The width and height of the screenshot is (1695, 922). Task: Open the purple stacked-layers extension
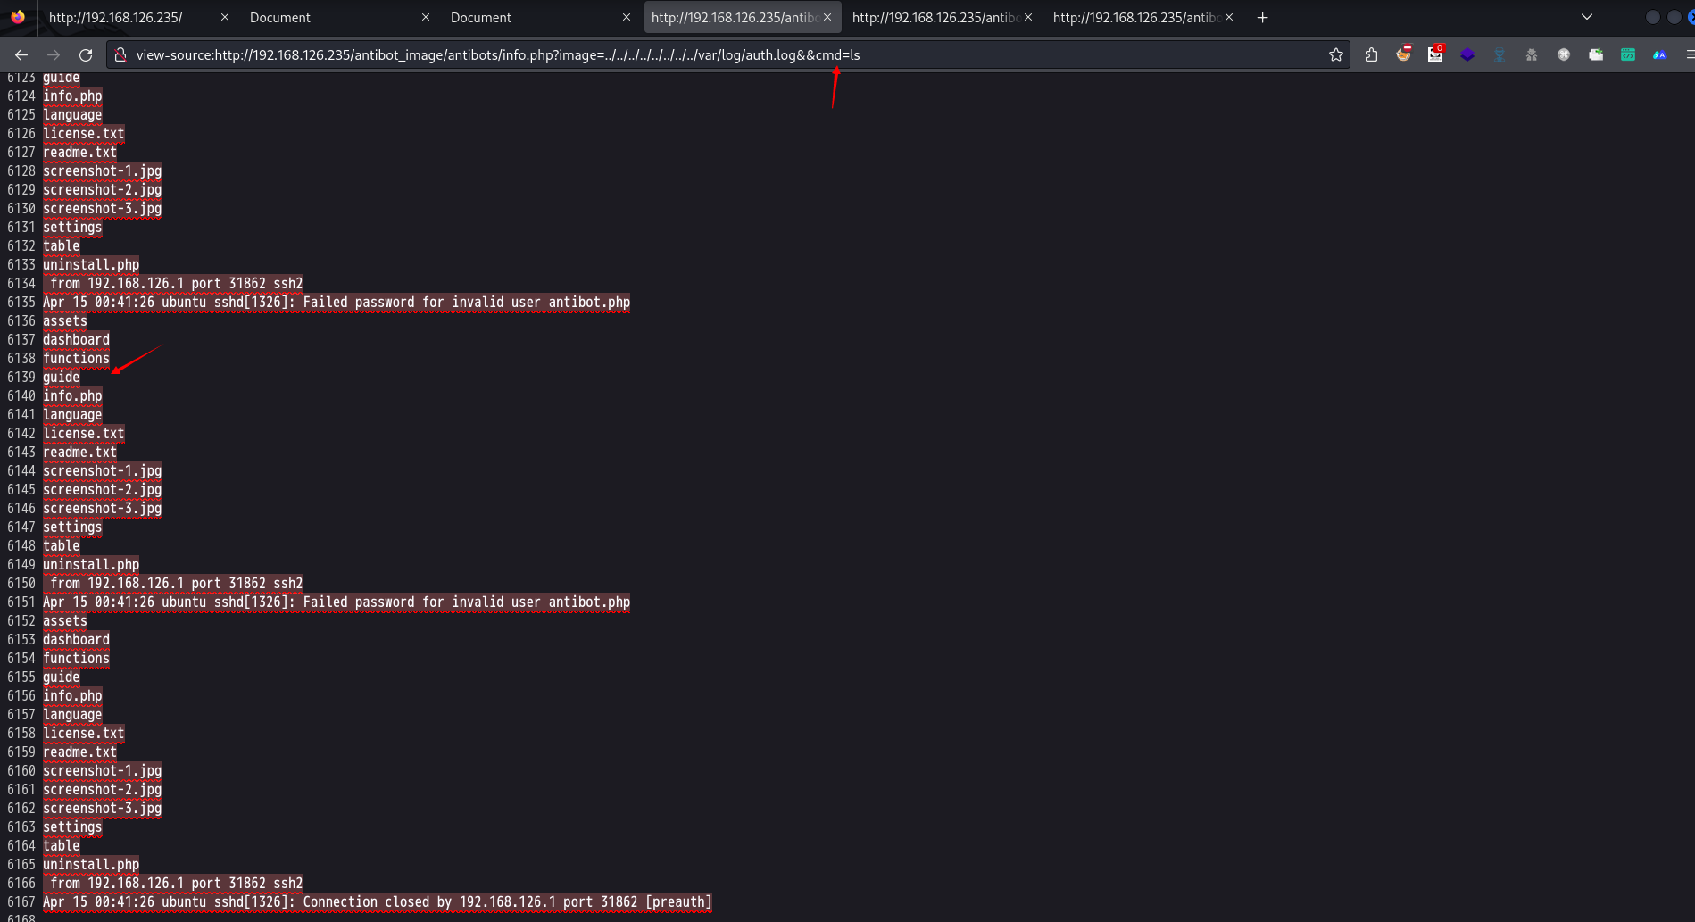point(1467,54)
